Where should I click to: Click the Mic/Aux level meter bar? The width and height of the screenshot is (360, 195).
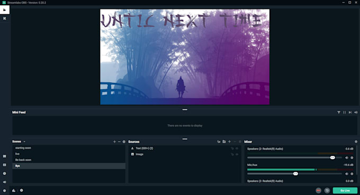pyautogui.click(x=300, y=170)
